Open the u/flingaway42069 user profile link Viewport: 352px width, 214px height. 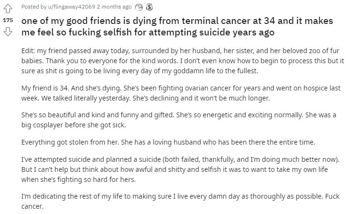click(x=72, y=7)
